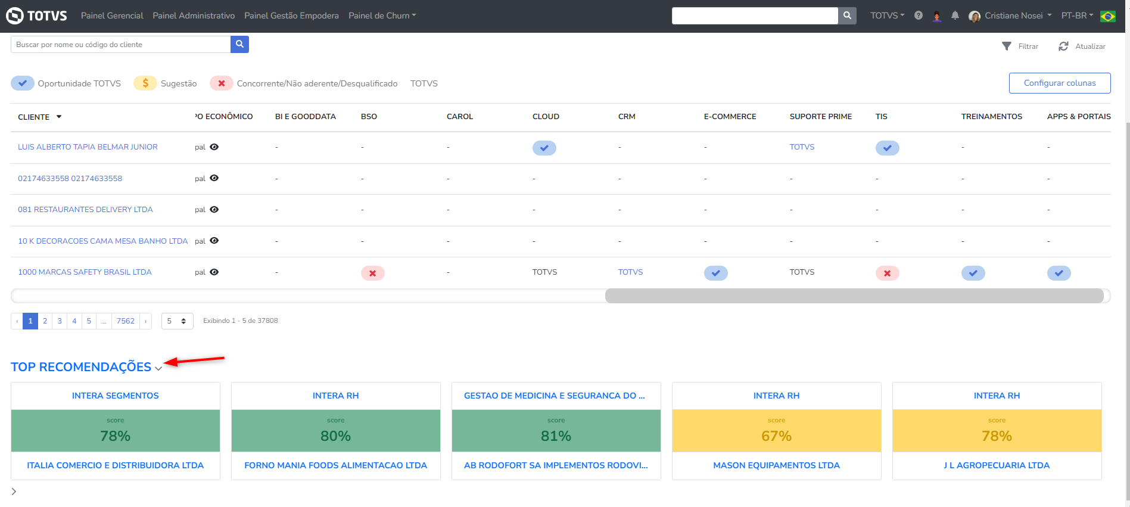This screenshot has height=507, width=1130.
Task: Toggle eye icon for 02174633558 row
Action: [214, 178]
